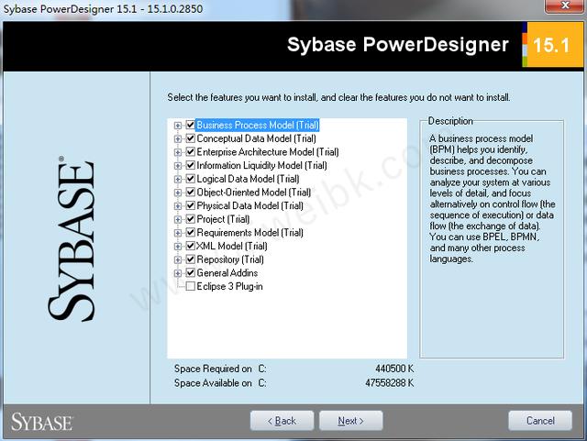The width and height of the screenshot is (587, 441).
Task: Uncheck Requirements Model (Trial) checkbox
Action: [x=191, y=233]
